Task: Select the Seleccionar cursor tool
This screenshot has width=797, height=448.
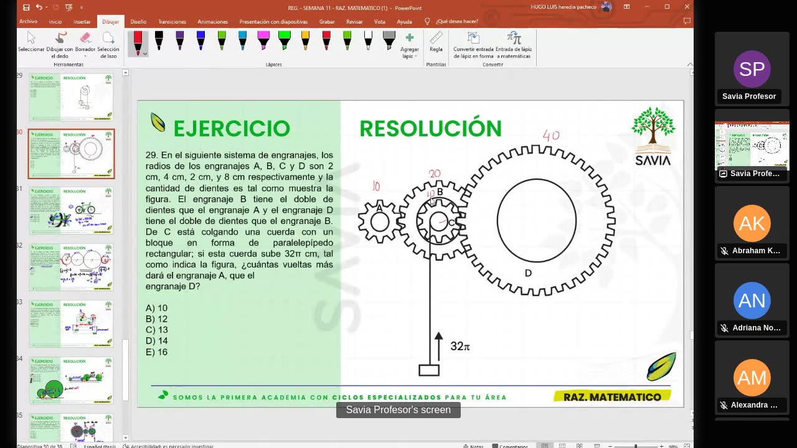Action: click(31, 43)
